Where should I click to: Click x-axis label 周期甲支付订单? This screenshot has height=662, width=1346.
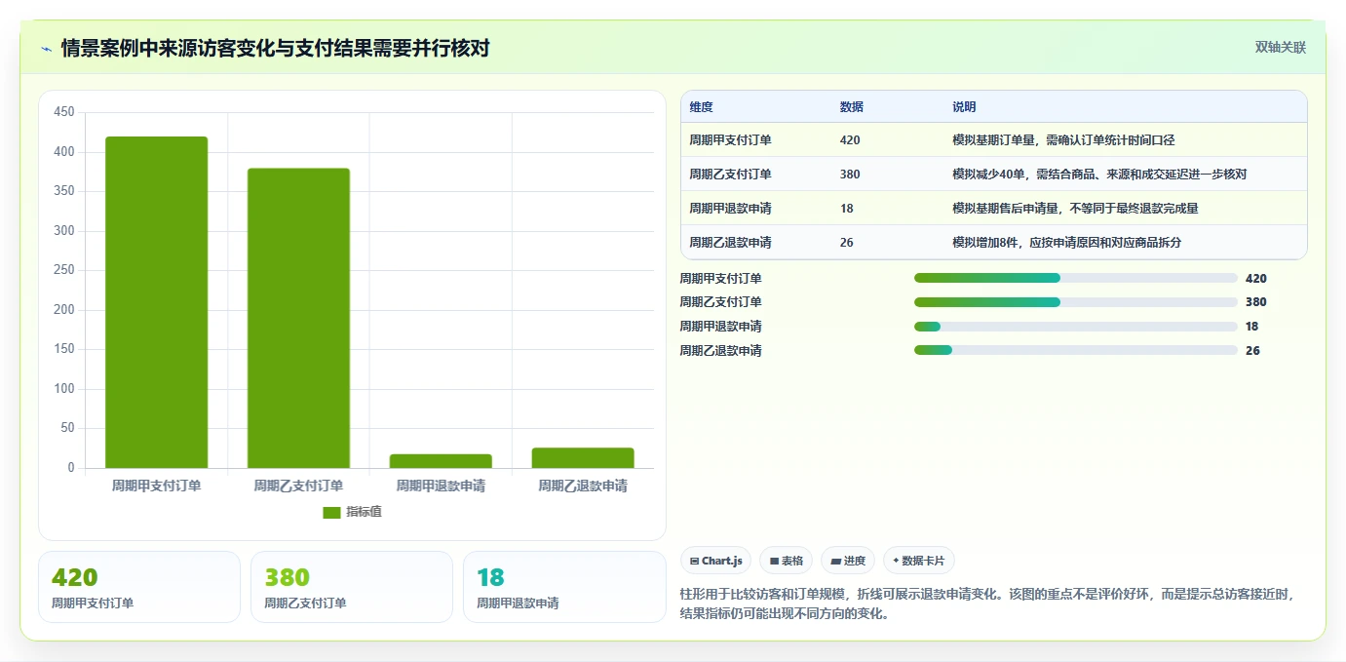click(157, 486)
